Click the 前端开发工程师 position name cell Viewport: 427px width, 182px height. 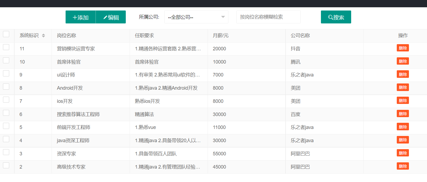pos(73,127)
